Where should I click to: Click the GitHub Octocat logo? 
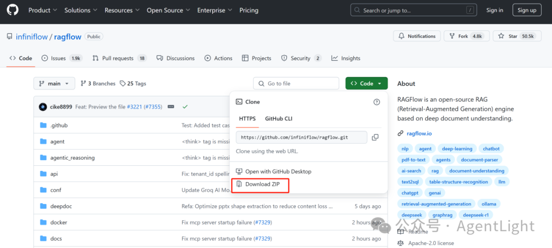tap(13, 10)
